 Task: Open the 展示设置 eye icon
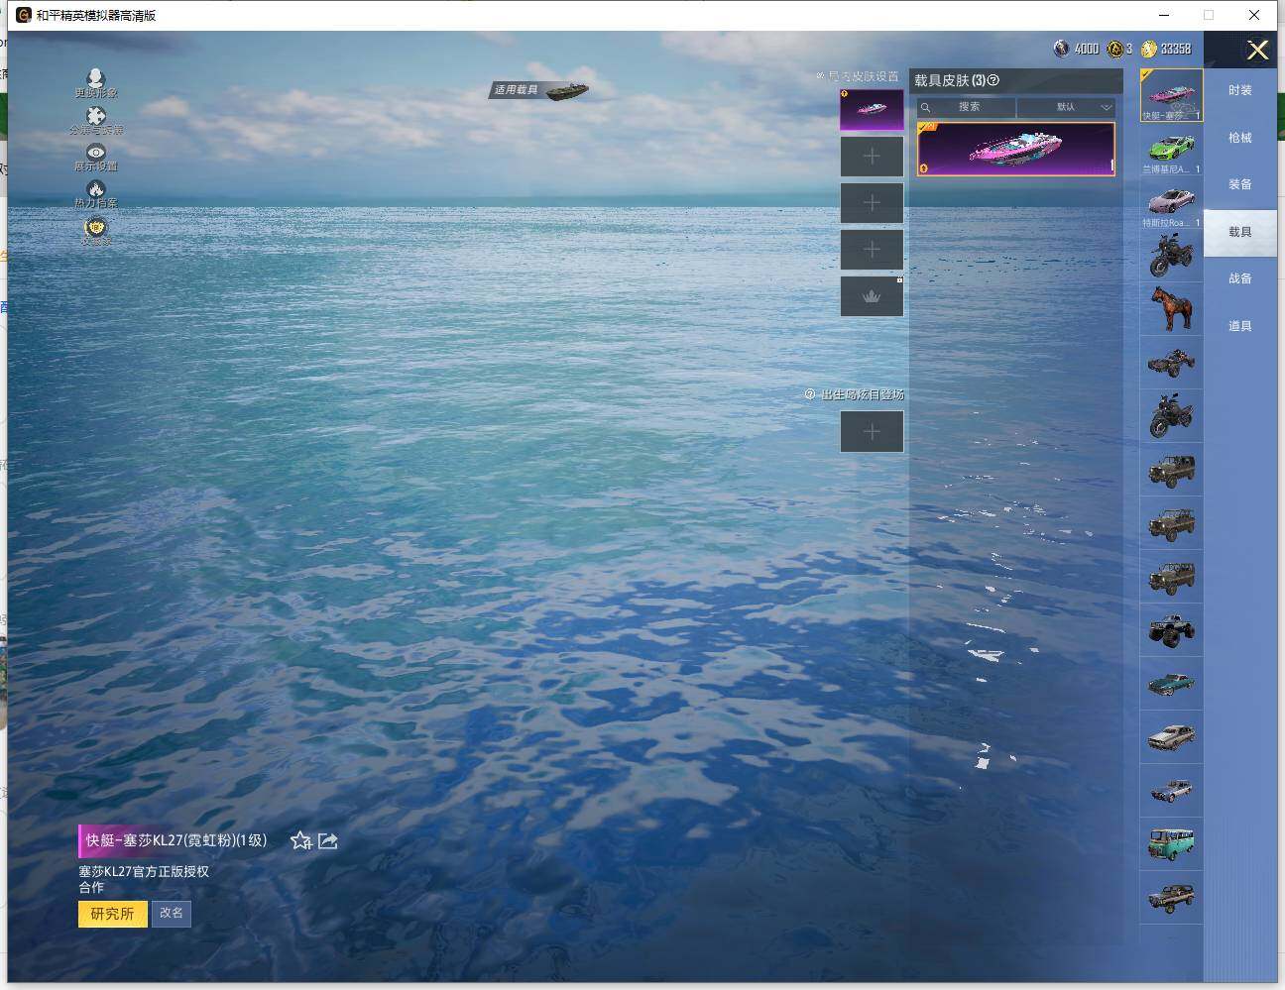95,153
